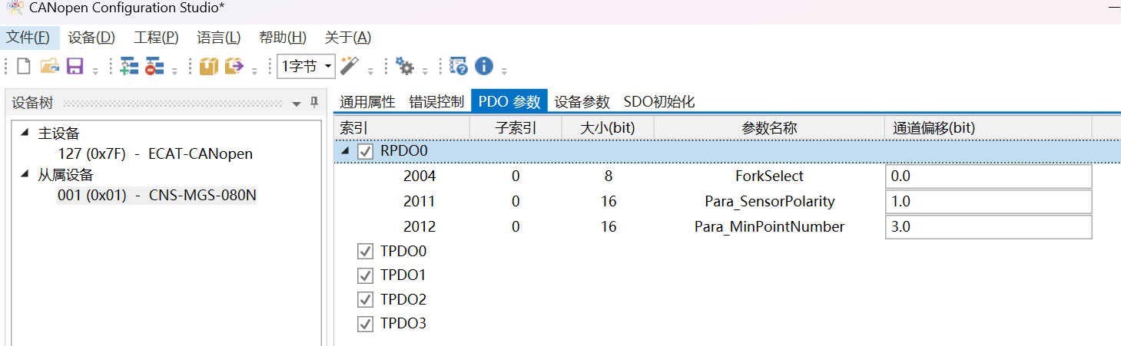Image resolution: width=1121 pixels, height=346 pixels.
Task: Click the 子索引 column header
Action: click(x=516, y=128)
